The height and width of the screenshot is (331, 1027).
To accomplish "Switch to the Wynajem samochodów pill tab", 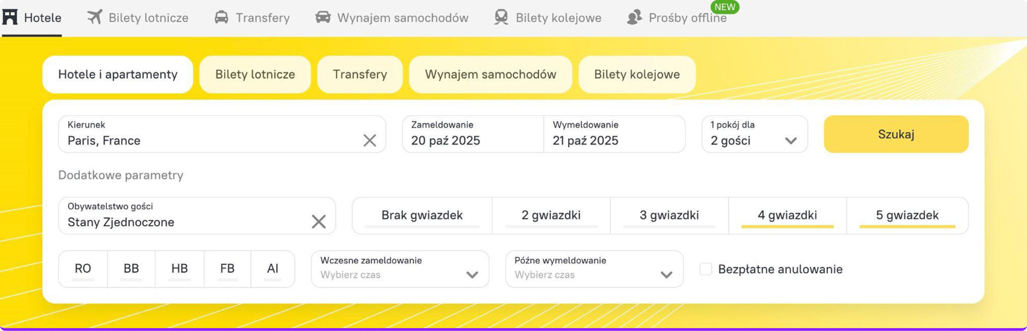I will point(490,75).
